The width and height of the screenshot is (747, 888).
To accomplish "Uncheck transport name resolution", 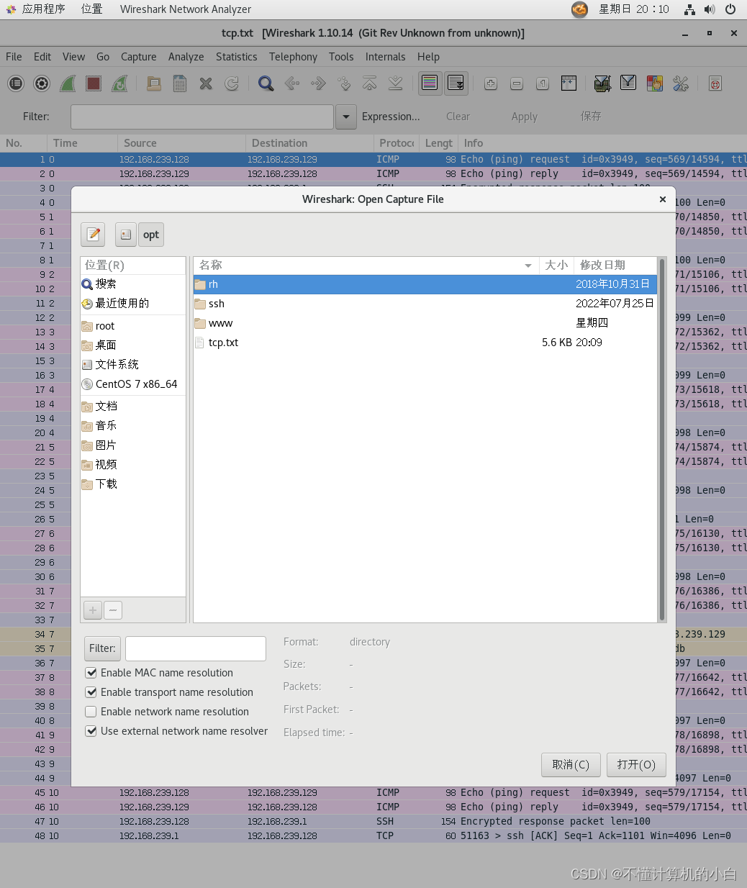I will pos(91,692).
